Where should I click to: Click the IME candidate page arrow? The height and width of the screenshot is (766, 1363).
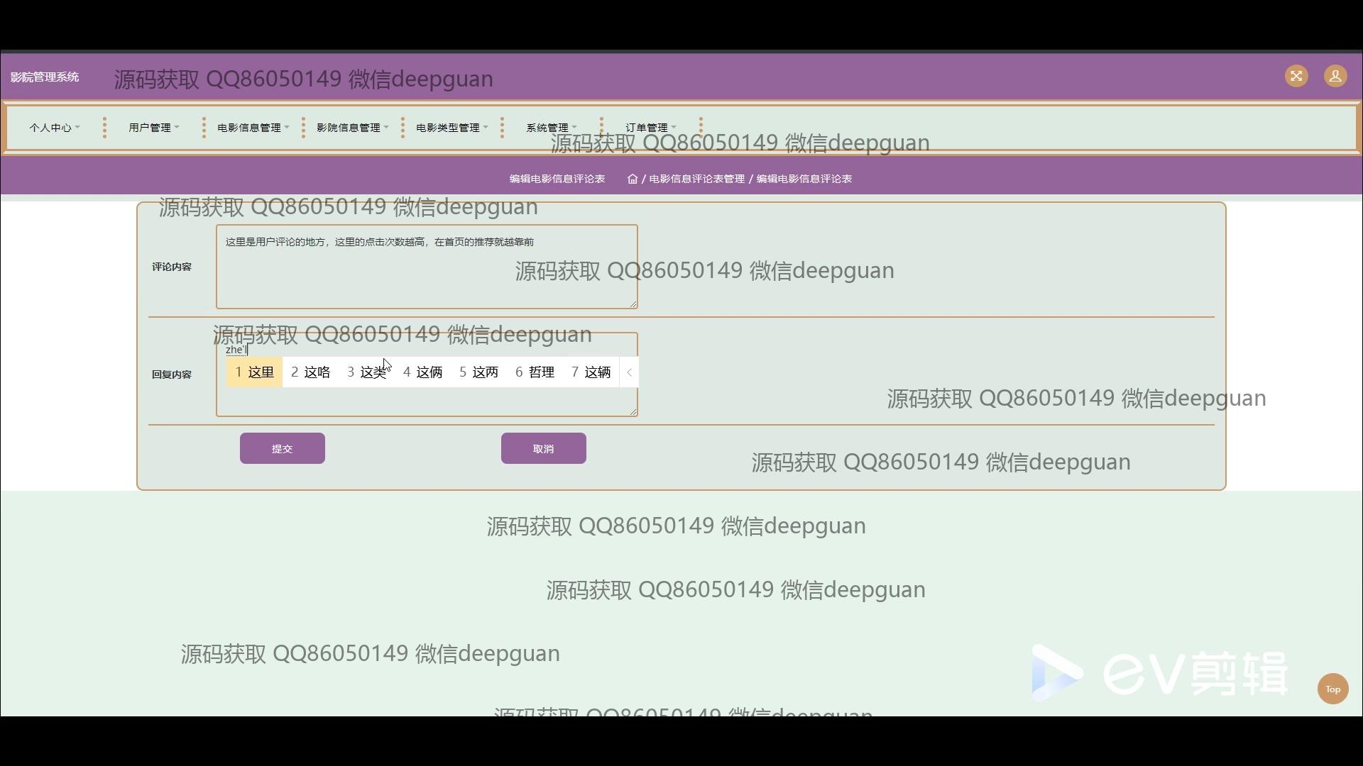[629, 372]
